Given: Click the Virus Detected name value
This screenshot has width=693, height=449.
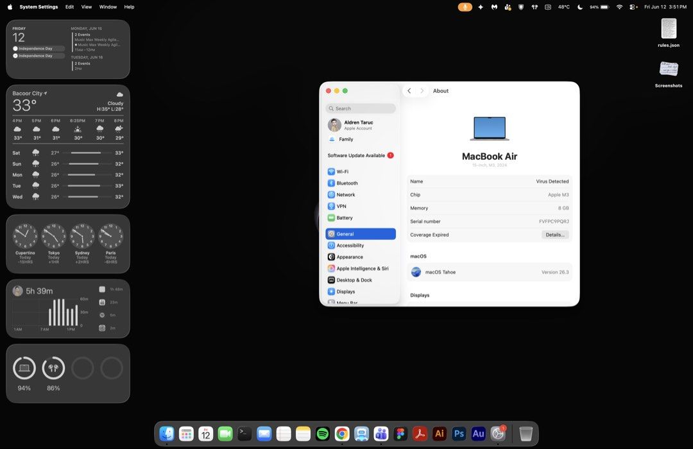Looking at the screenshot, I should [552, 181].
